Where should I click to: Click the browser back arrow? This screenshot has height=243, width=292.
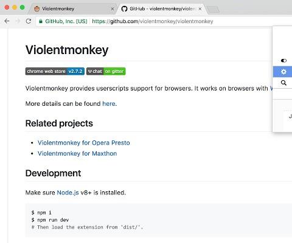[7, 21]
